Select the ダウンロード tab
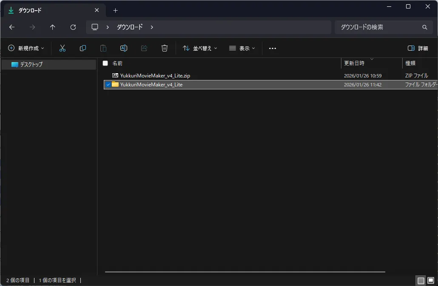 (x=55, y=10)
